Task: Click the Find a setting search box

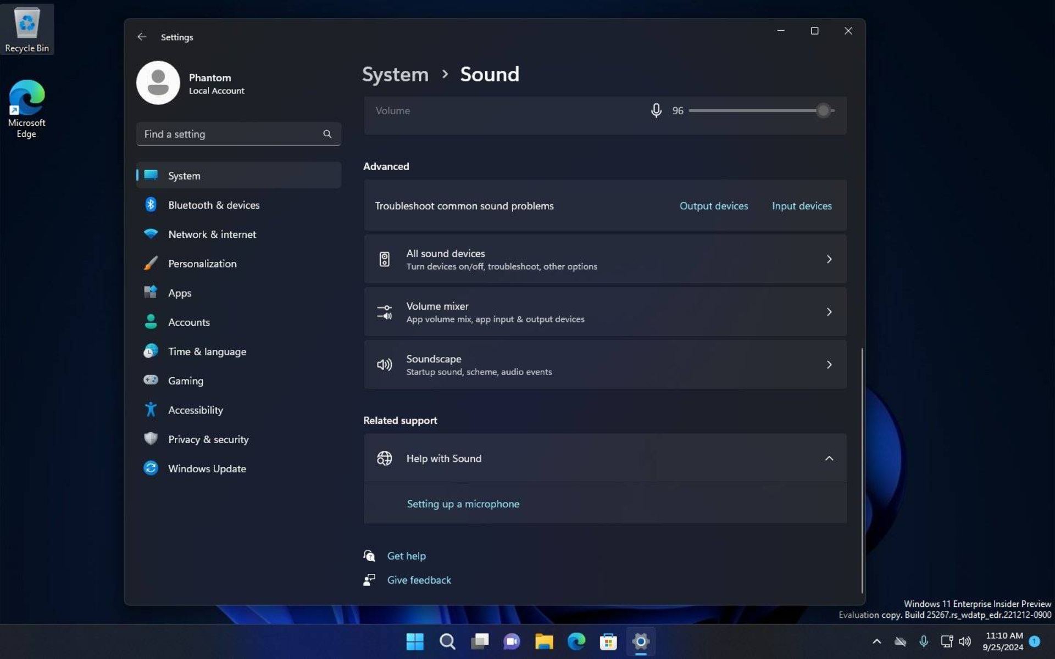Action: point(231,133)
